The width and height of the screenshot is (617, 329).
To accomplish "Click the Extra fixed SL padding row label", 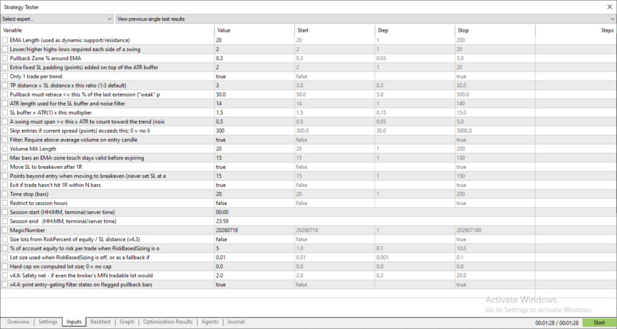I will click(x=84, y=67).
